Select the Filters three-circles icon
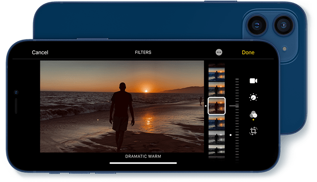The width and height of the screenshot is (317, 182). tap(253, 115)
